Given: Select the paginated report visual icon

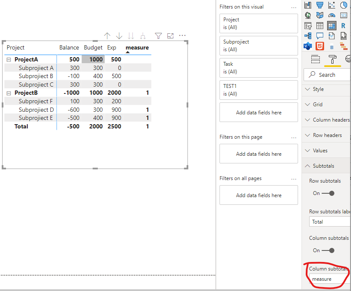Looking at the screenshot, I should pos(344,36).
